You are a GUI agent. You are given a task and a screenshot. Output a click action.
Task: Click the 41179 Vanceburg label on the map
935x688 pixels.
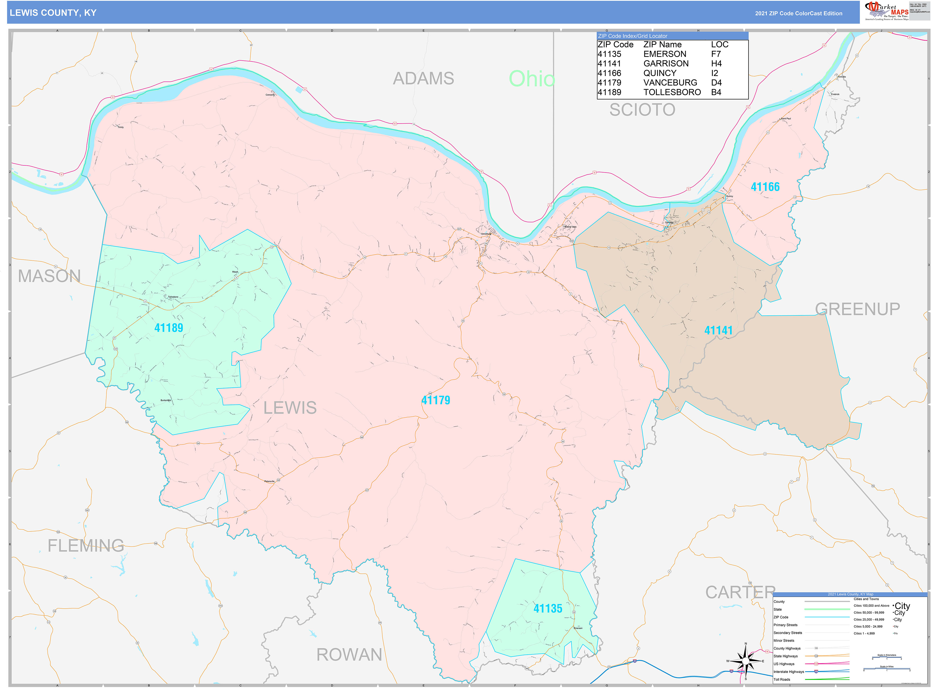click(x=436, y=400)
